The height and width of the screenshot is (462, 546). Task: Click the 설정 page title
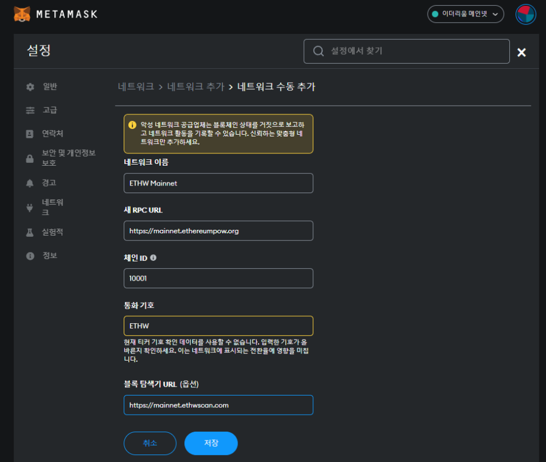pyautogui.click(x=39, y=51)
